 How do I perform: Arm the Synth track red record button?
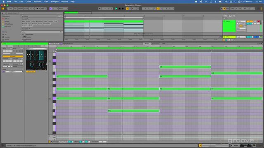point(258,21)
